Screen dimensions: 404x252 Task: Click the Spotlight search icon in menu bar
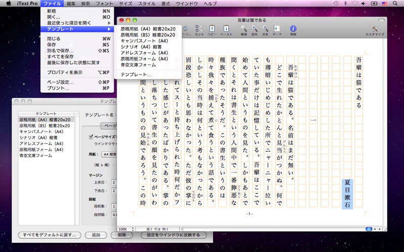pos(395,4)
